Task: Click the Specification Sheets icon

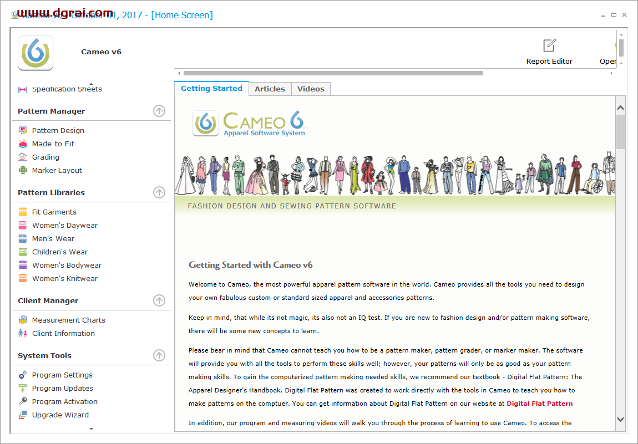Action: point(23,89)
